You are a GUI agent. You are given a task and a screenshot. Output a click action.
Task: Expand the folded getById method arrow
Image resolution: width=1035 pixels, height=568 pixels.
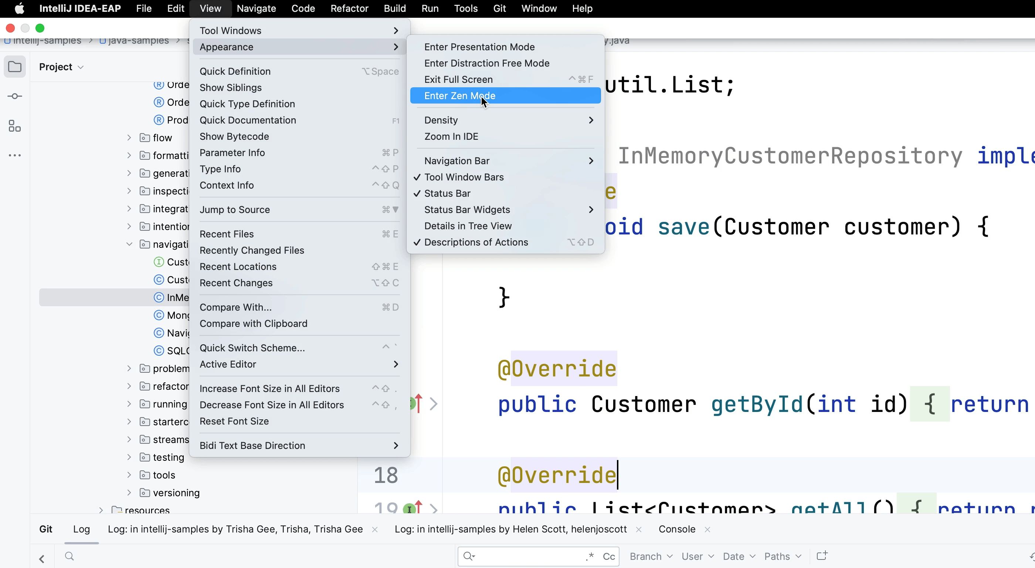pyautogui.click(x=434, y=403)
